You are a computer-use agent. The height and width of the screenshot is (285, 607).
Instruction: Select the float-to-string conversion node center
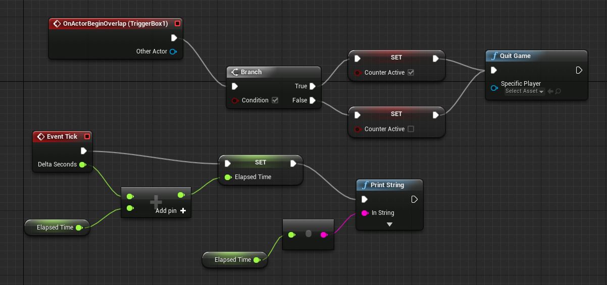[x=309, y=235]
